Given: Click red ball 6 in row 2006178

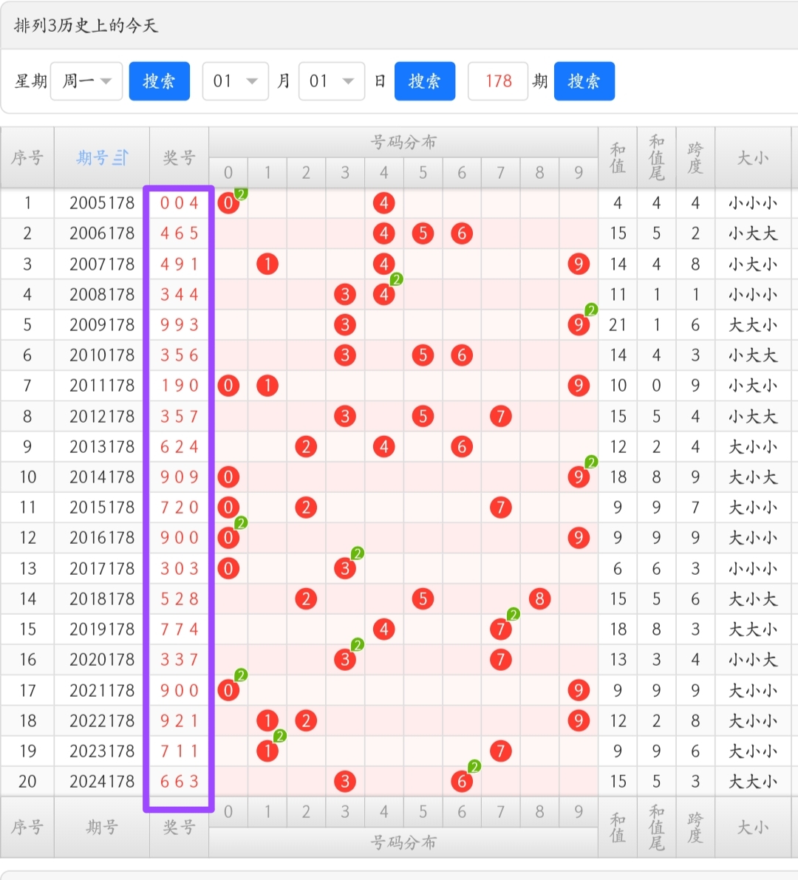Looking at the screenshot, I should click(462, 233).
